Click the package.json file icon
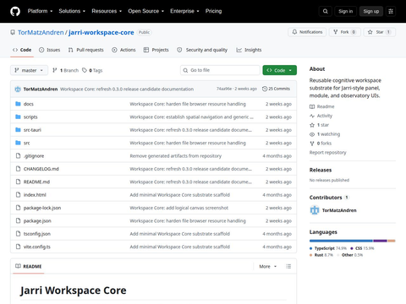 click(x=18, y=220)
